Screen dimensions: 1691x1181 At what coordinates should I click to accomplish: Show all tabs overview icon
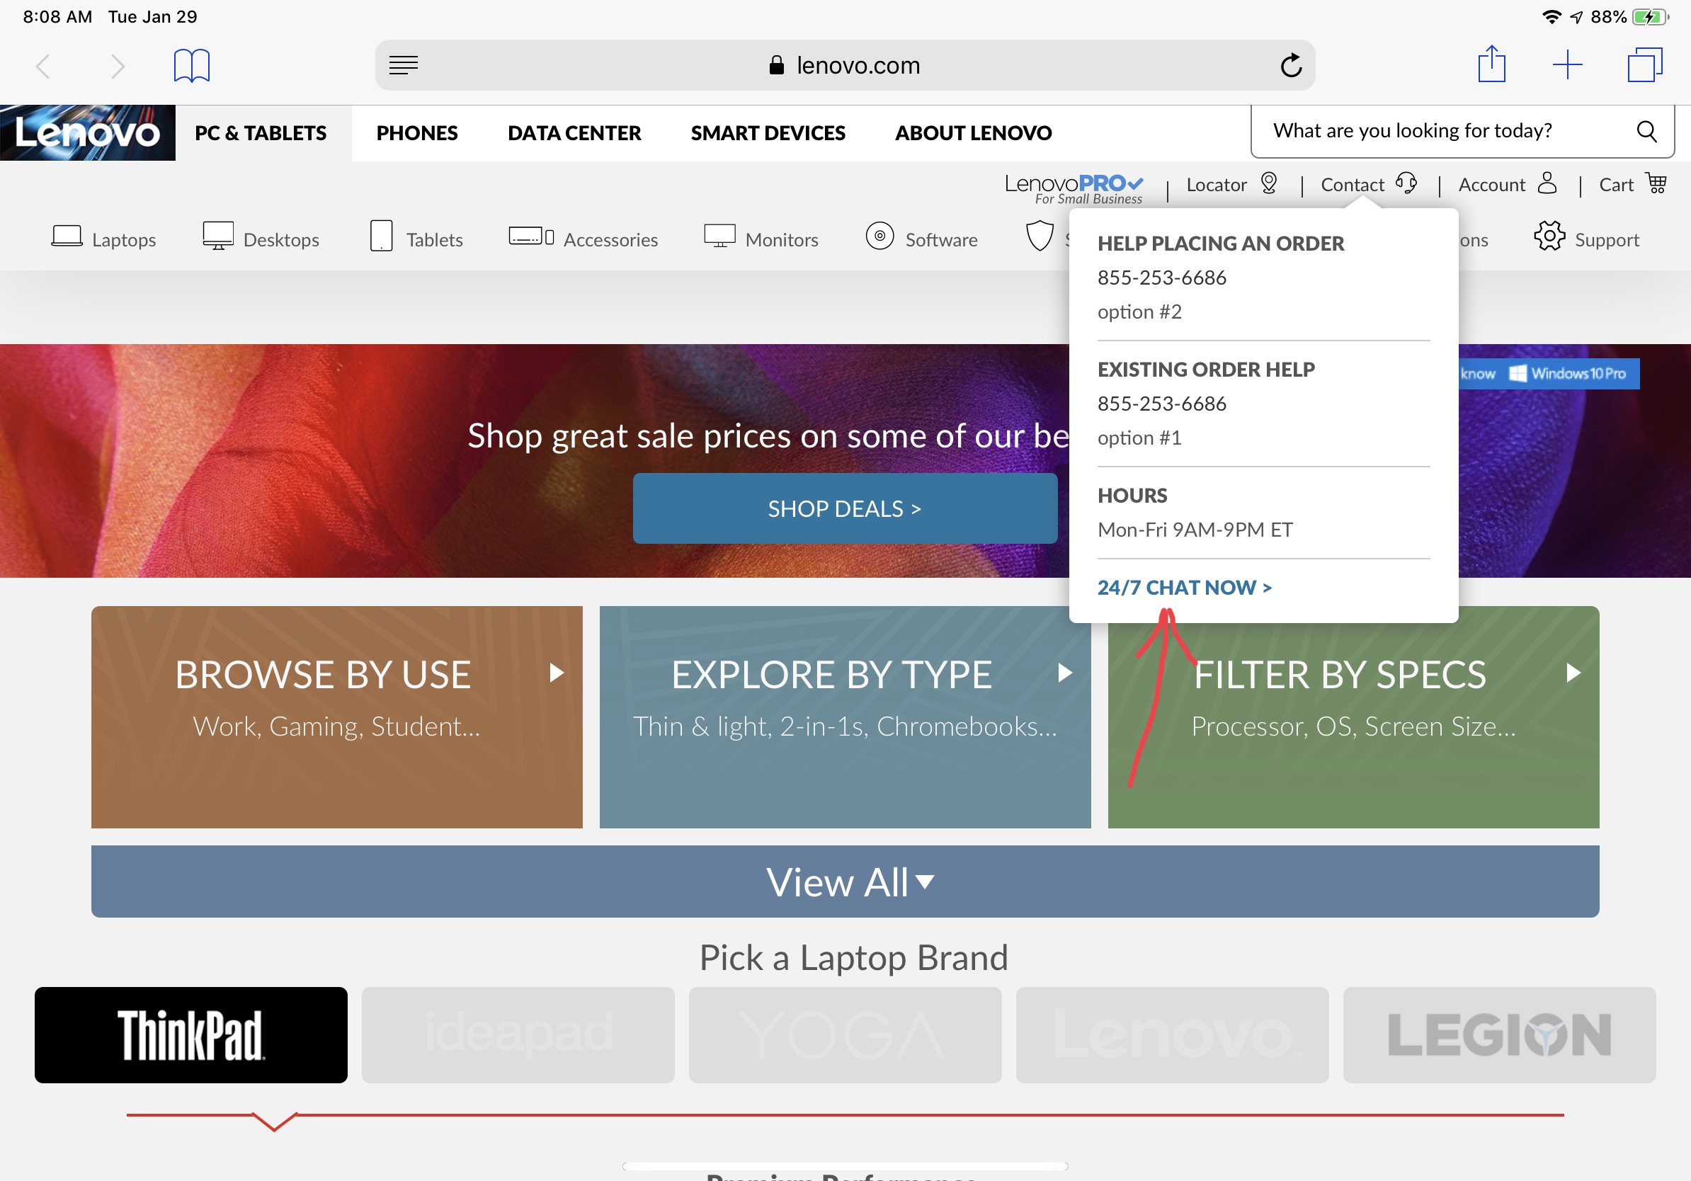(x=1644, y=65)
